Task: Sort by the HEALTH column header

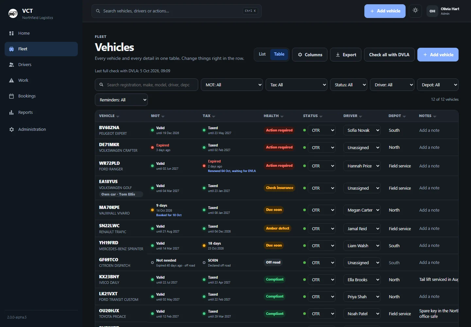Action: tap(274, 116)
